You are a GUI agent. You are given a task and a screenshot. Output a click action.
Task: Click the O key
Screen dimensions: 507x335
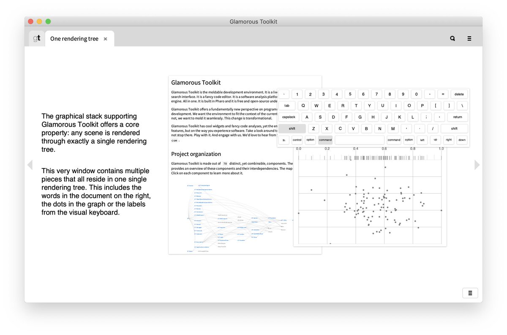409,106
